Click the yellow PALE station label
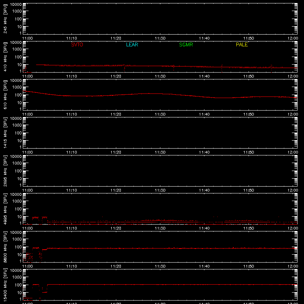This screenshot has height=304, width=304. point(242,44)
